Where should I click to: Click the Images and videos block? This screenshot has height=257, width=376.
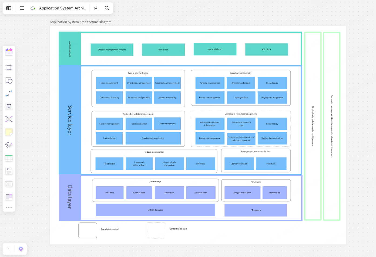[242, 193]
